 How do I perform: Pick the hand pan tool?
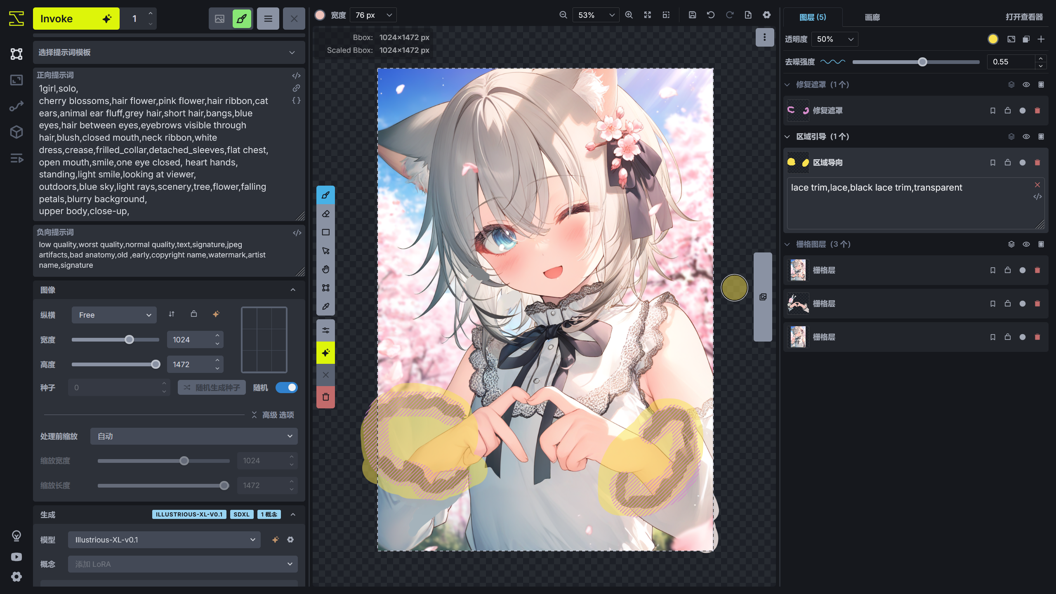[x=325, y=269]
